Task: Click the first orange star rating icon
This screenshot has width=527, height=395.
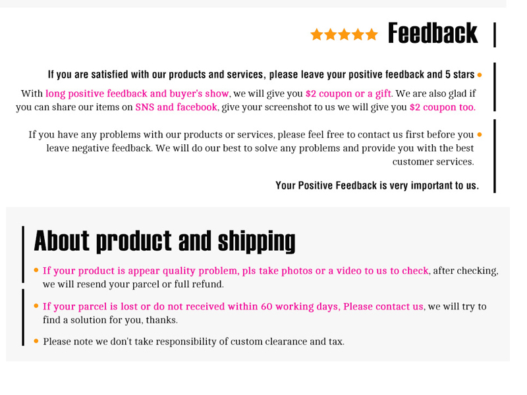Action: tap(317, 34)
